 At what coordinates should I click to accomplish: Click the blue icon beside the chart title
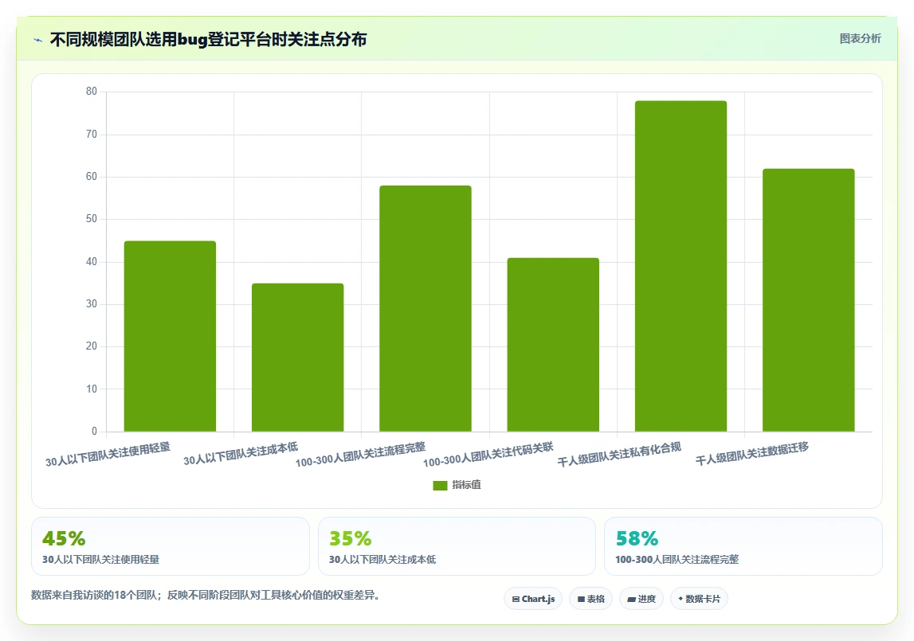38,40
